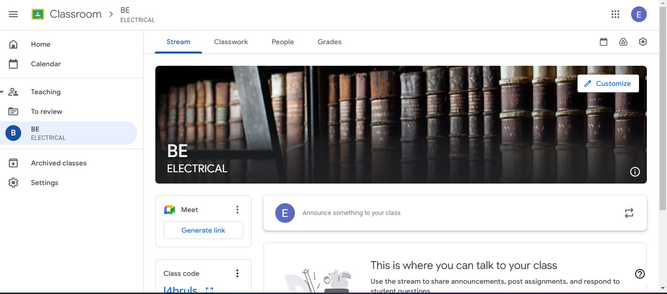
Task: Click the heading 'This is where you can talk to your class'
Action: pyautogui.click(x=464, y=266)
